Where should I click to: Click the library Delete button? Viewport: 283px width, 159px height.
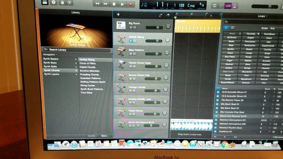tap(92, 136)
